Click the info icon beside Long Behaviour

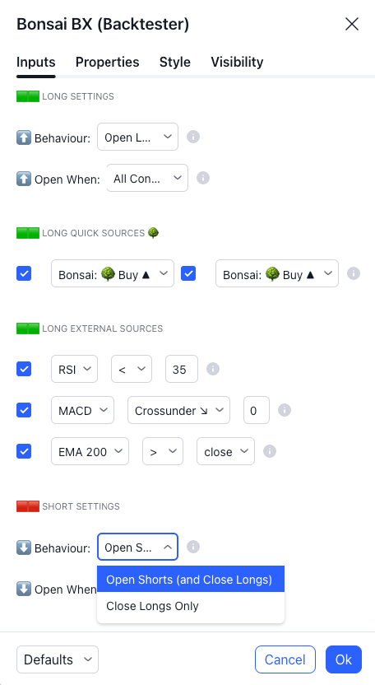193,137
